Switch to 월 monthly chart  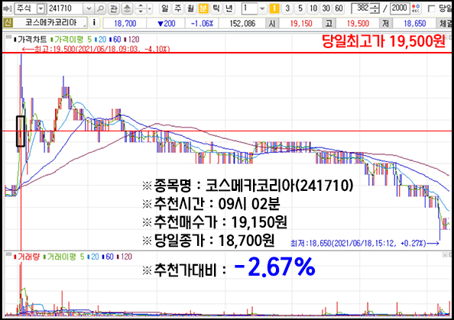pos(190,8)
